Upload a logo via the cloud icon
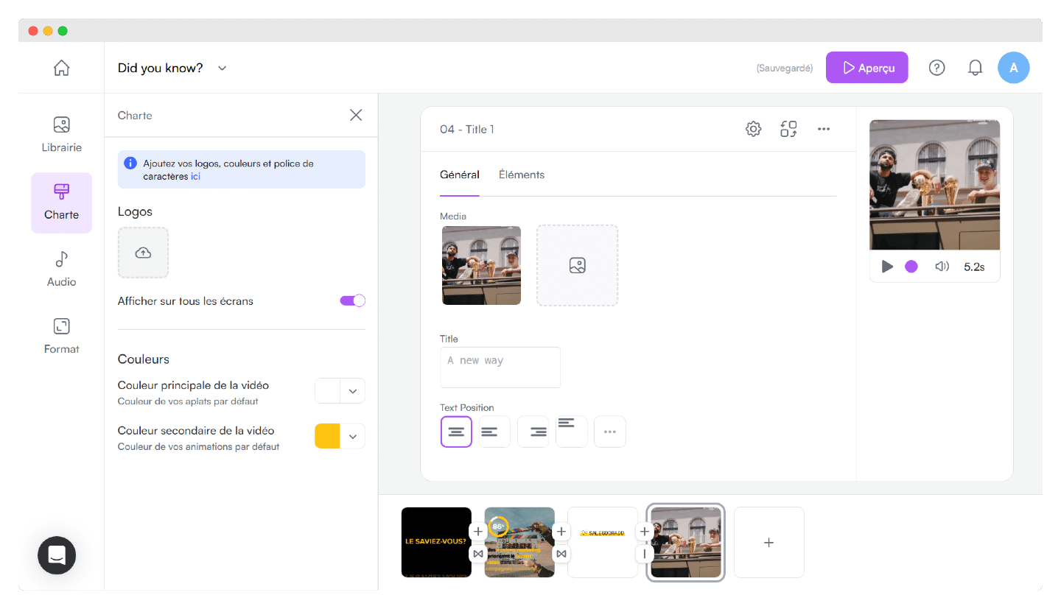1061x609 pixels. 143,253
